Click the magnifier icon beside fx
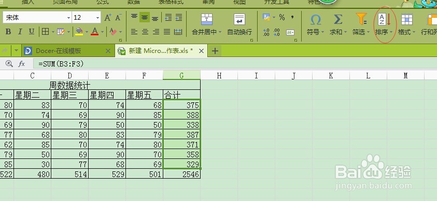The height and width of the screenshot is (201, 437). pyautogui.click(x=9, y=64)
